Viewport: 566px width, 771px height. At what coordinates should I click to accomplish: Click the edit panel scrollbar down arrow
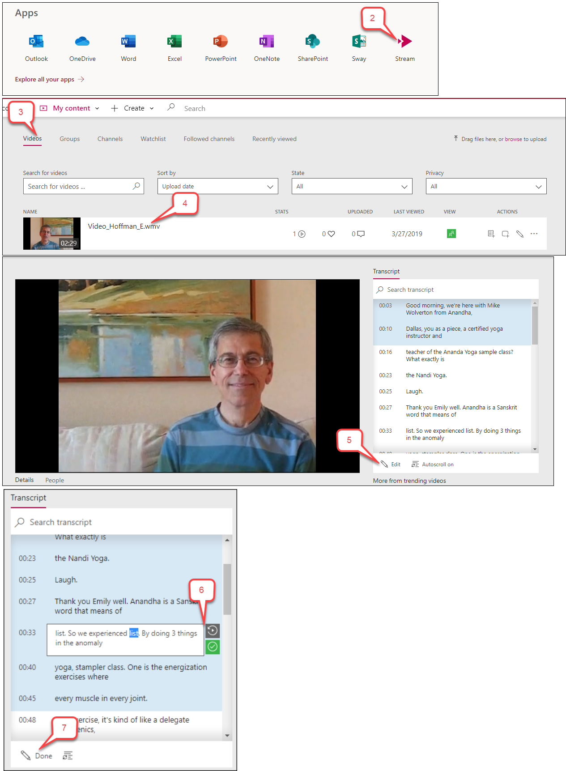(x=227, y=735)
